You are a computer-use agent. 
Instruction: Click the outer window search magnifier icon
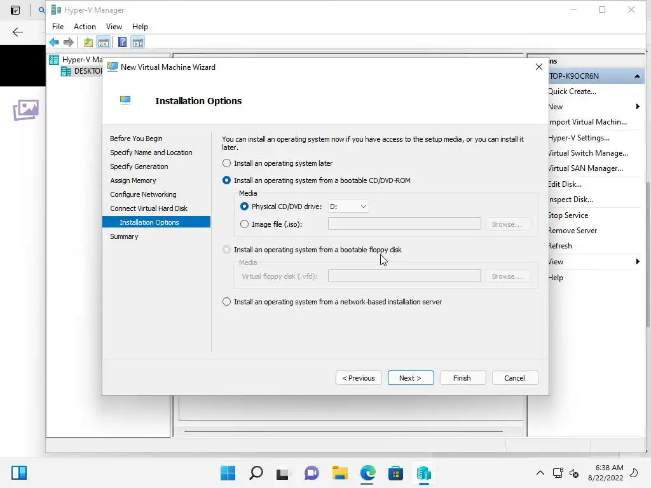[41, 10]
